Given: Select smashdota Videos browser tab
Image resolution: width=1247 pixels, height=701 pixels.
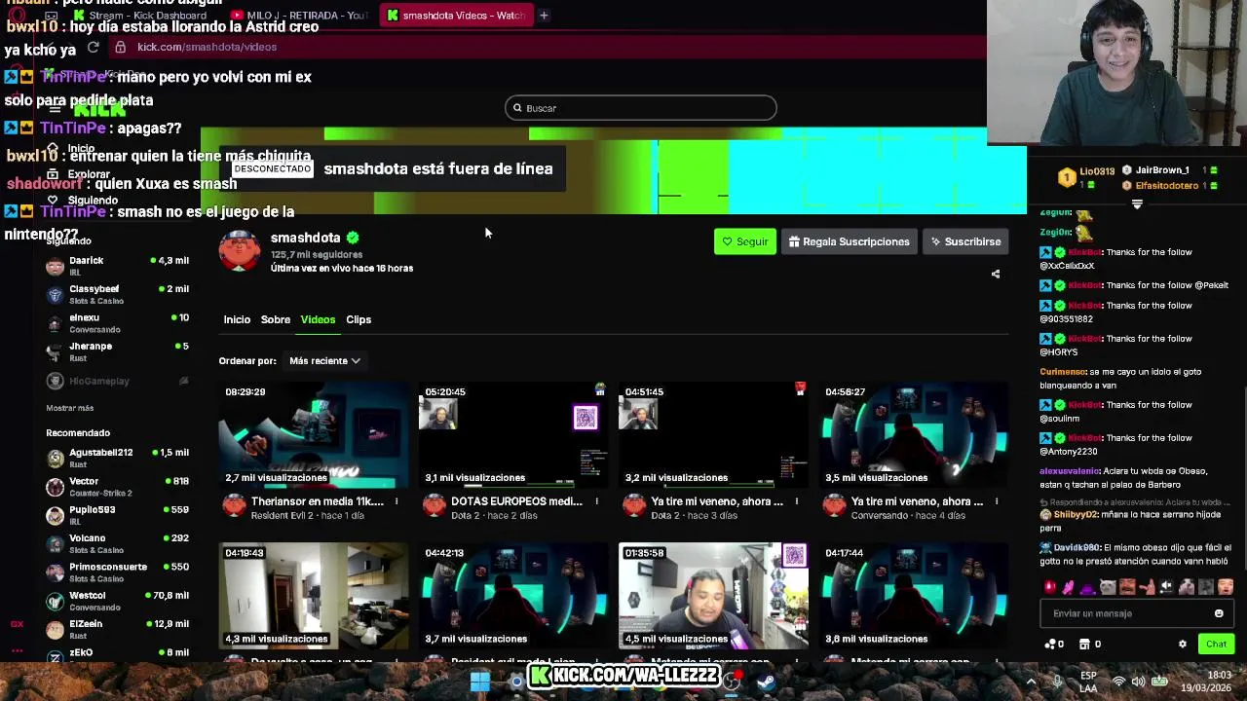Looking at the screenshot, I should [x=456, y=15].
